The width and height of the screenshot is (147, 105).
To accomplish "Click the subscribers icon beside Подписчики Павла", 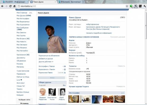I will (x=65, y=73).
